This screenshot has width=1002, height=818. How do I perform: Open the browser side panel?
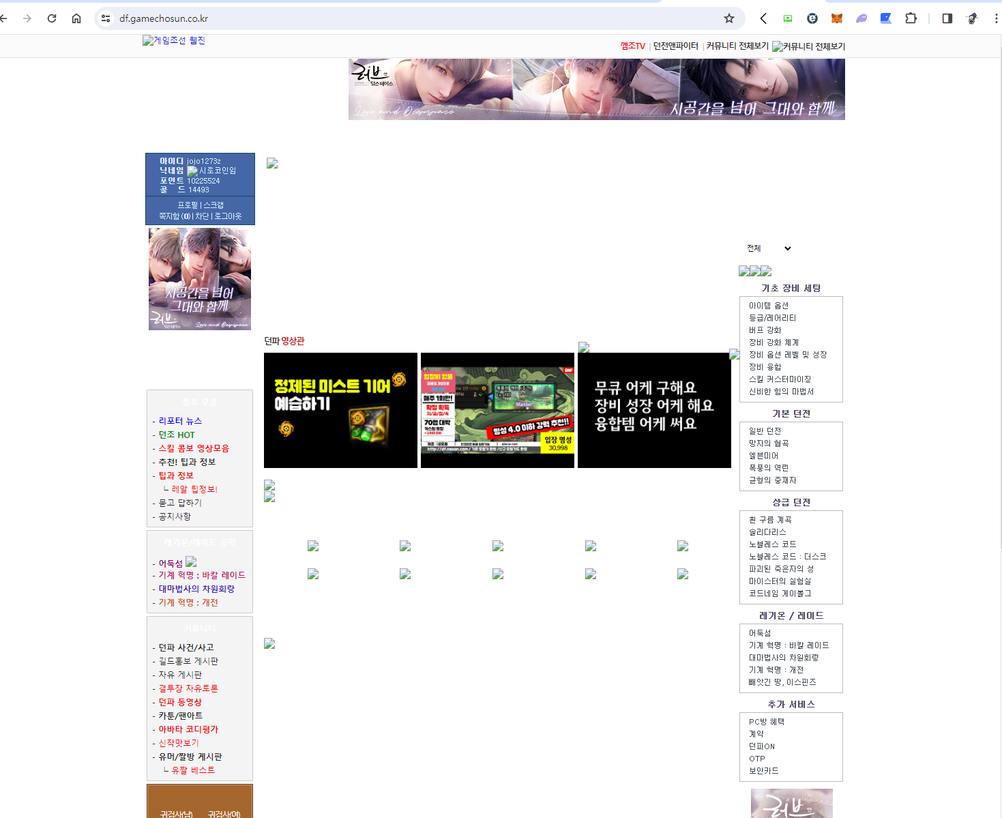pyautogui.click(x=946, y=18)
